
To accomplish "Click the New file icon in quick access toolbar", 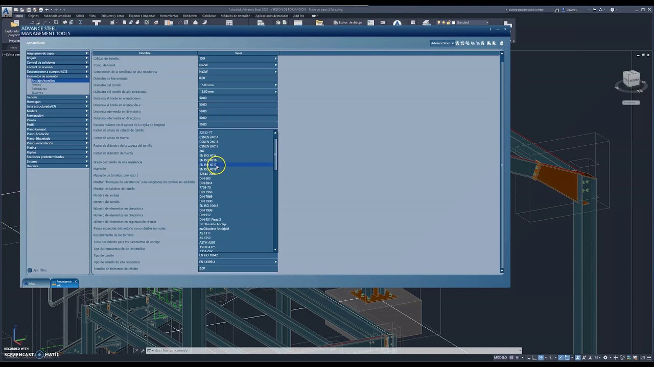I will pyautogui.click(x=16, y=10).
